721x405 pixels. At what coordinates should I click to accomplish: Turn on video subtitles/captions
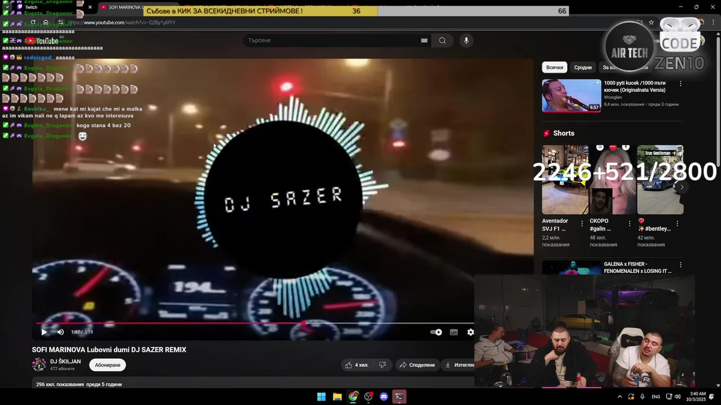coord(453,332)
